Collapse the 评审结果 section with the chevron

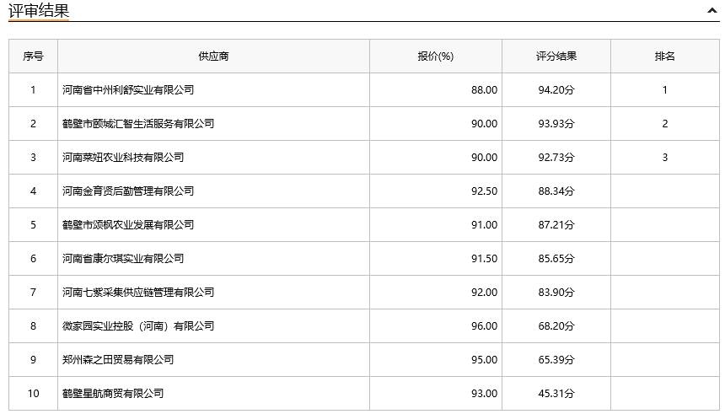[712, 10]
